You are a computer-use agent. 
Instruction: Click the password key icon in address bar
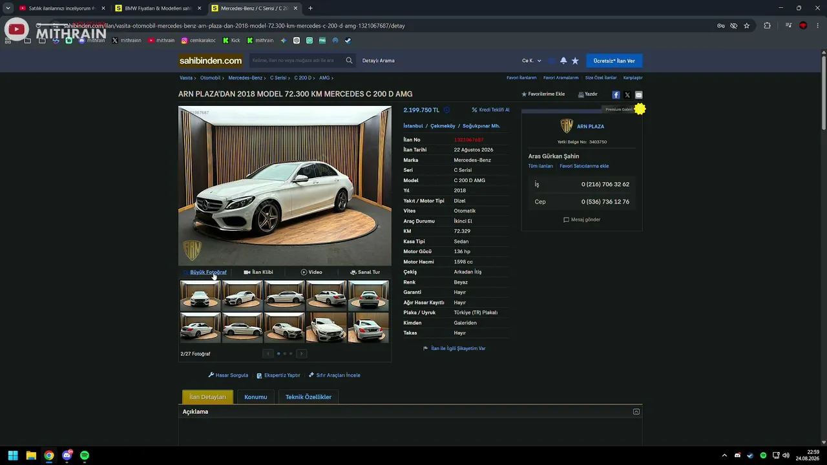[721, 26]
